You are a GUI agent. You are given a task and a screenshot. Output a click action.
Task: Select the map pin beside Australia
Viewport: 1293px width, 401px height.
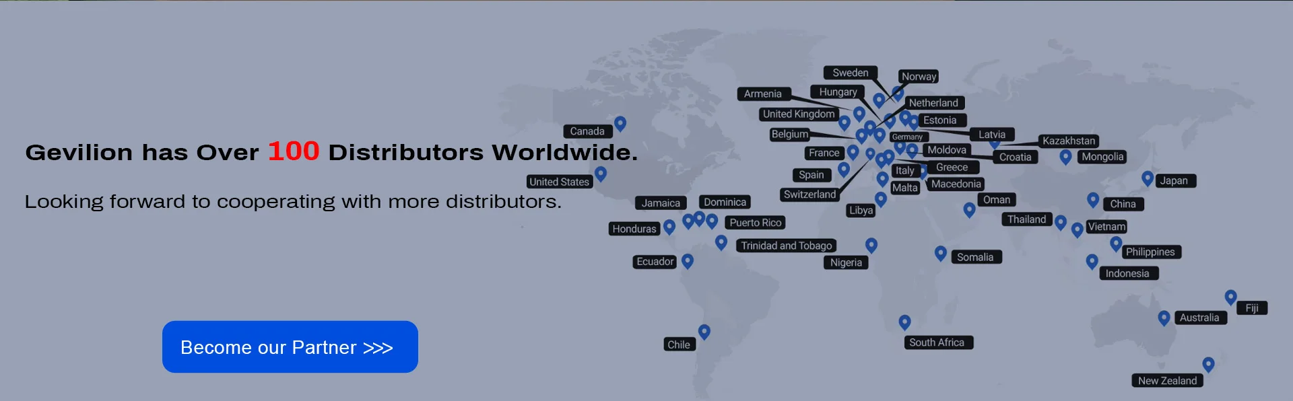tap(1164, 318)
